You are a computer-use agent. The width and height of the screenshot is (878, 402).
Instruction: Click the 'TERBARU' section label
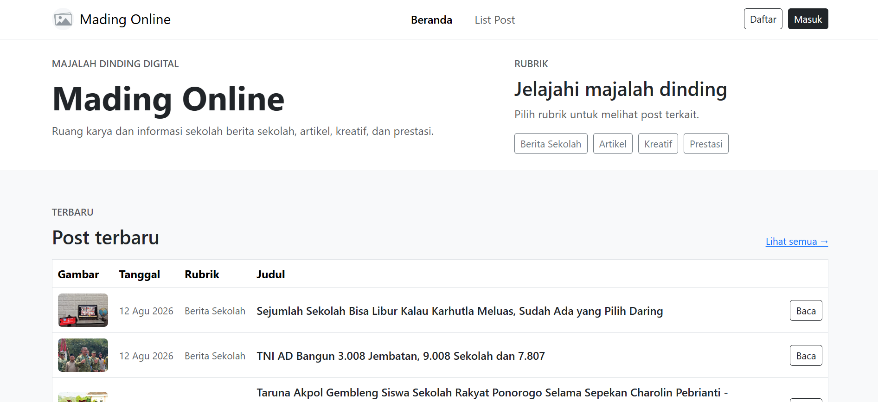72,212
